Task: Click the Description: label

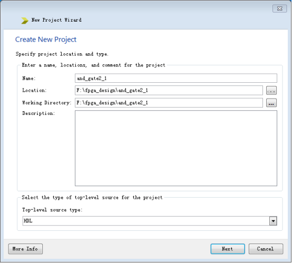Action: [x=38, y=113]
